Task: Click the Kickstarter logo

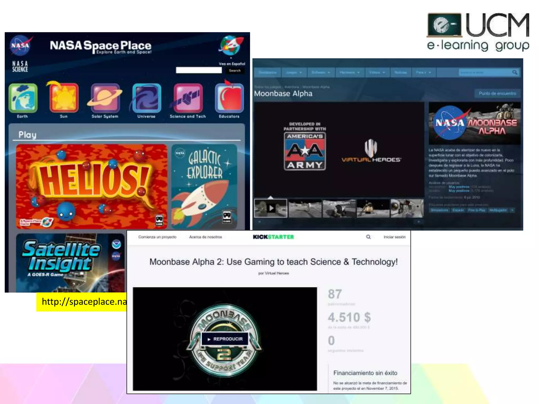Action: 273,237
